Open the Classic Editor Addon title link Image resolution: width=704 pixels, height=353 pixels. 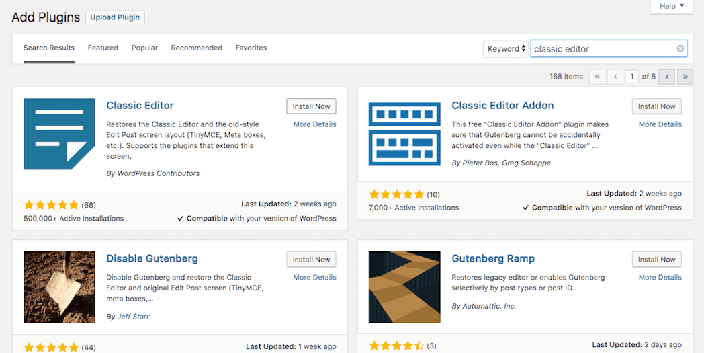503,105
